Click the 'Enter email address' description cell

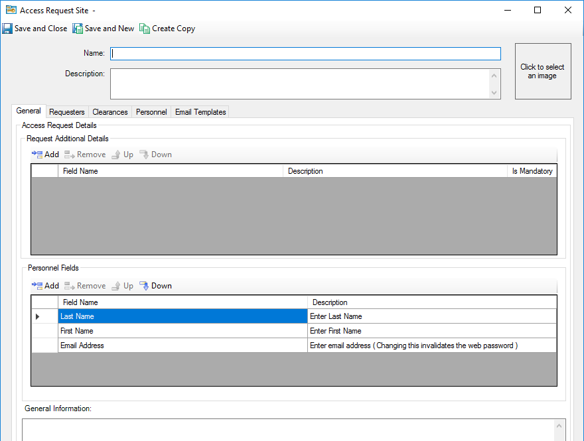click(432, 346)
